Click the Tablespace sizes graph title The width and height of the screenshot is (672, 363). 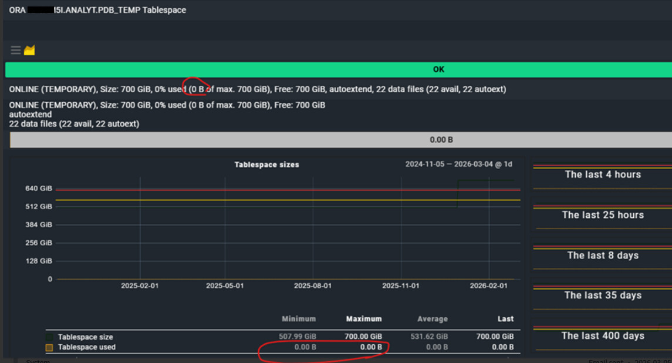tap(266, 165)
